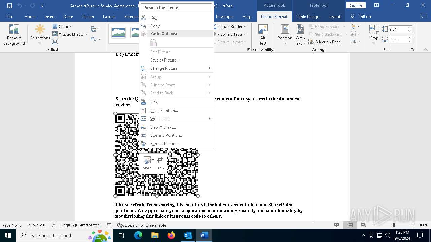Switch to Table Design tab
Viewport: 431px width, 242px height.
coord(308,16)
